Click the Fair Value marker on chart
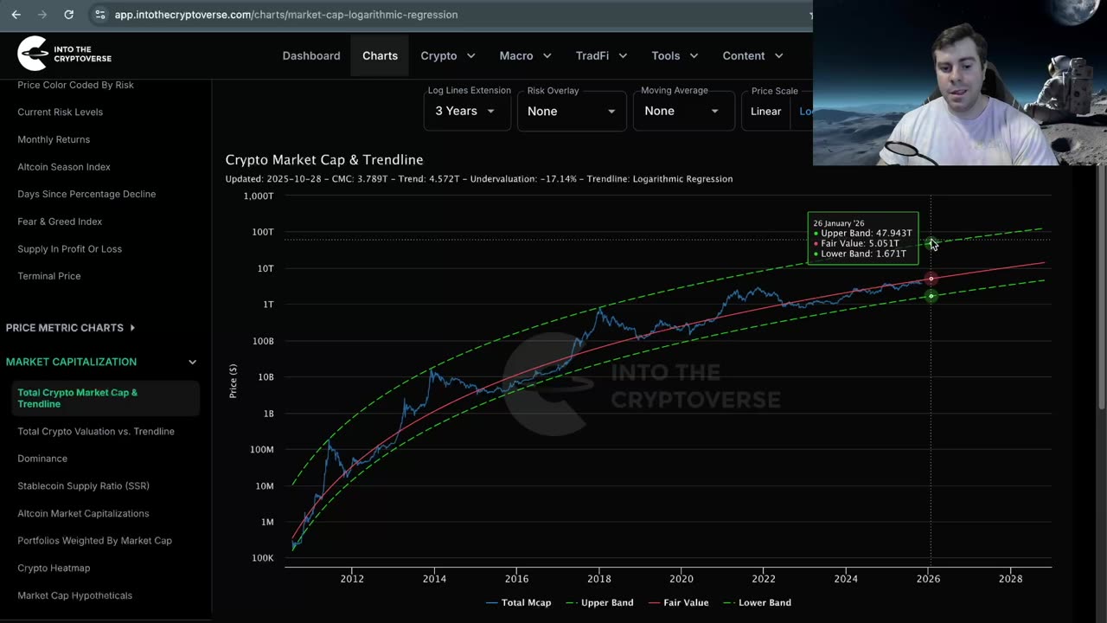Viewport: 1107px width, 623px height. [931, 279]
